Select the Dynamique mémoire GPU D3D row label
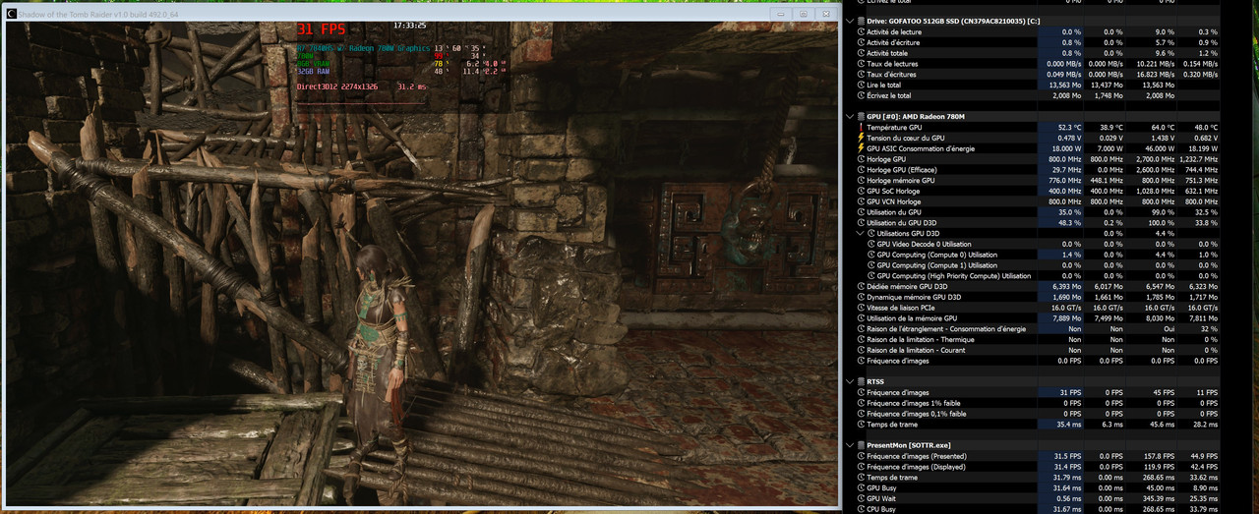The height and width of the screenshot is (514, 1259). (x=914, y=297)
